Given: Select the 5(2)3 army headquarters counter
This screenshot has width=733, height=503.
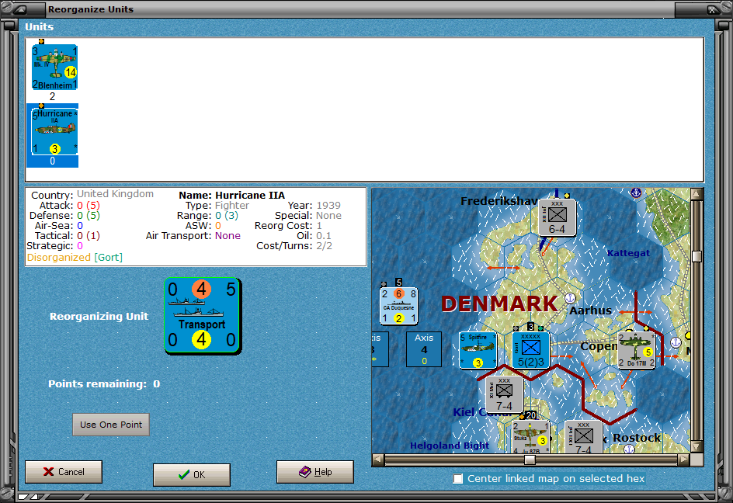Looking at the screenshot, I should (530, 350).
